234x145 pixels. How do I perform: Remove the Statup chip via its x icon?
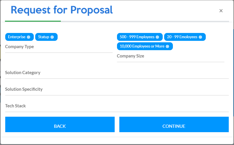[52, 37]
